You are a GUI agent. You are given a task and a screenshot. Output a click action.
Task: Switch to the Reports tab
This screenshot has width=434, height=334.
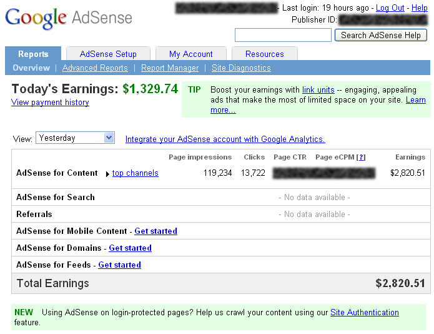[x=33, y=54]
